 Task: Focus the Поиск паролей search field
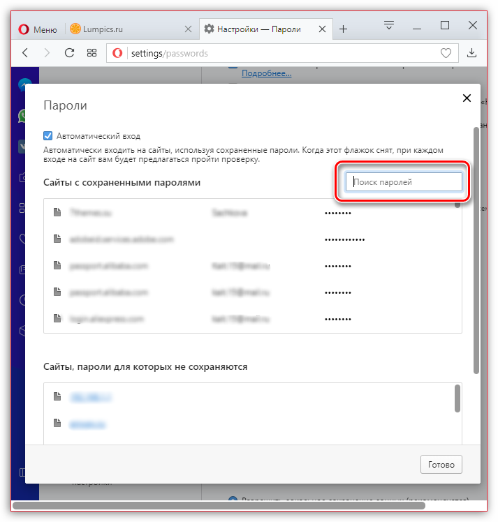[x=404, y=181]
